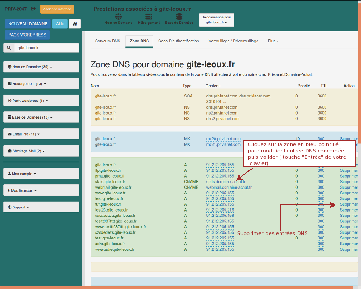Click the dns2.privianet.com NS content
The height and width of the screenshot is (290, 362).
coord(223,119)
